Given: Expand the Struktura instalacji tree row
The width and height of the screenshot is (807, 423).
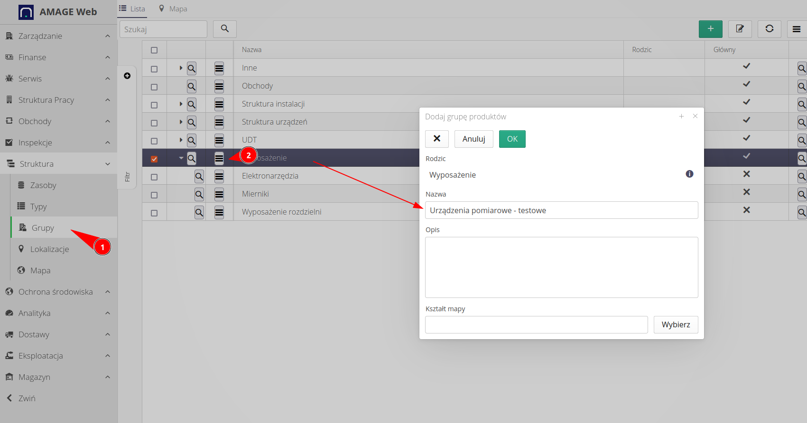Looking at the screenshot, I should 181,104.
